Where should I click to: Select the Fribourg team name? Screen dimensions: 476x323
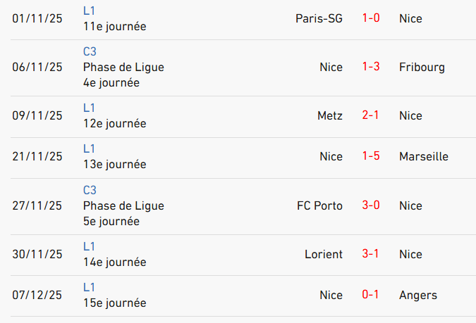click(422, 67)
